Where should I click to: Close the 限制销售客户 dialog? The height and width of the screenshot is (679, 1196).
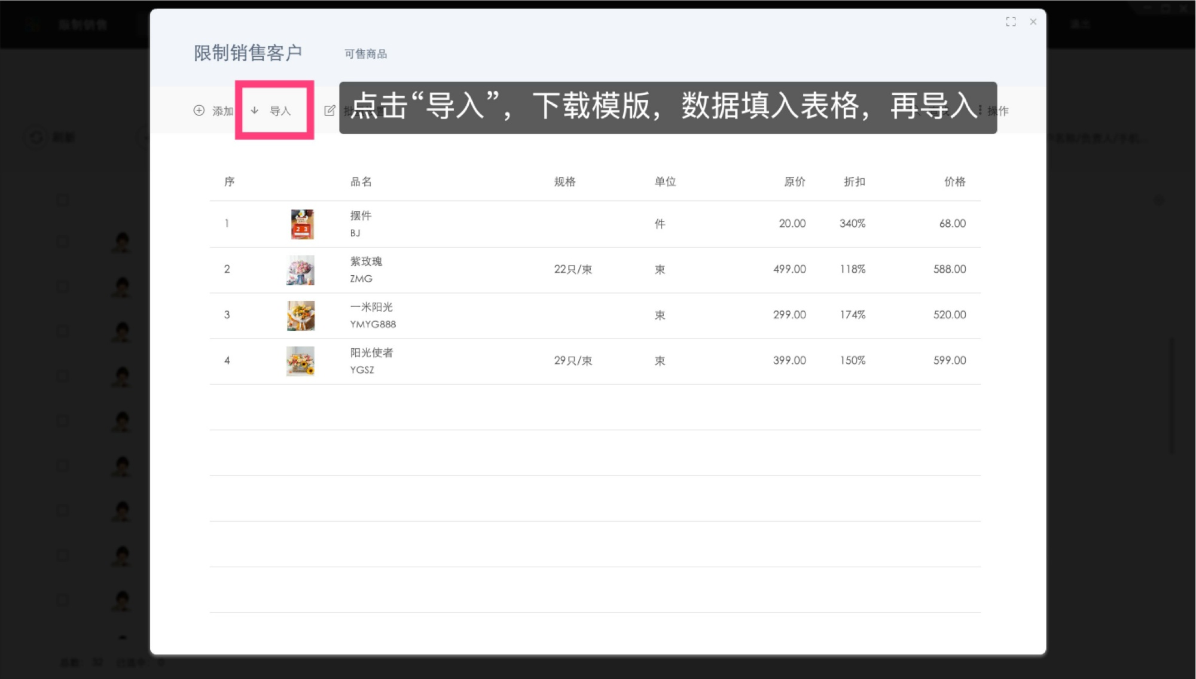(1033, 22)
